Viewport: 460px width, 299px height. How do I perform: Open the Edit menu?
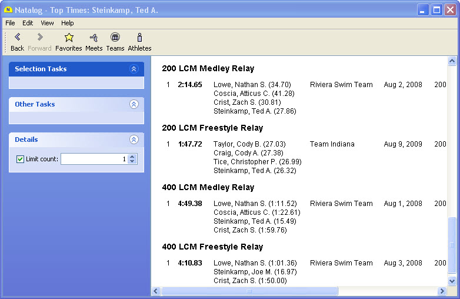[28, 23]
